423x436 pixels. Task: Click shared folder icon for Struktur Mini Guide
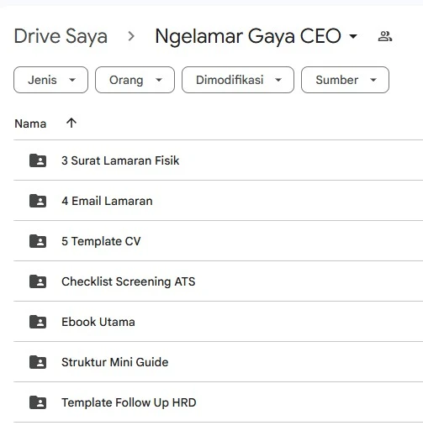coord(38,362)
